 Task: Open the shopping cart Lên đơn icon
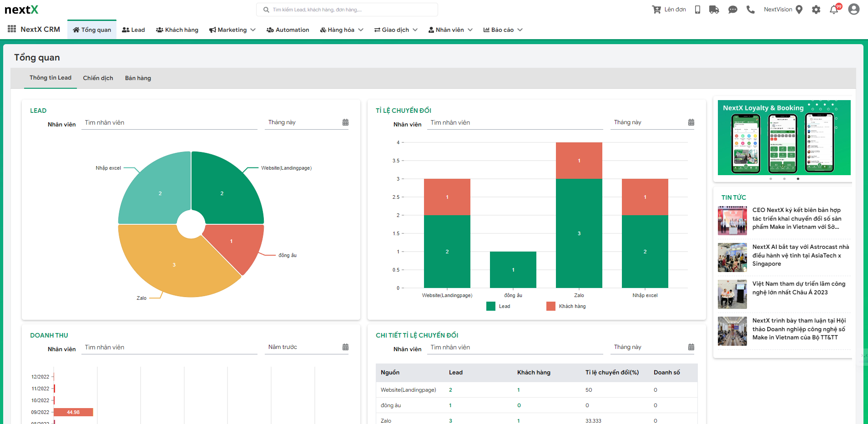click(x=656, y=10)
